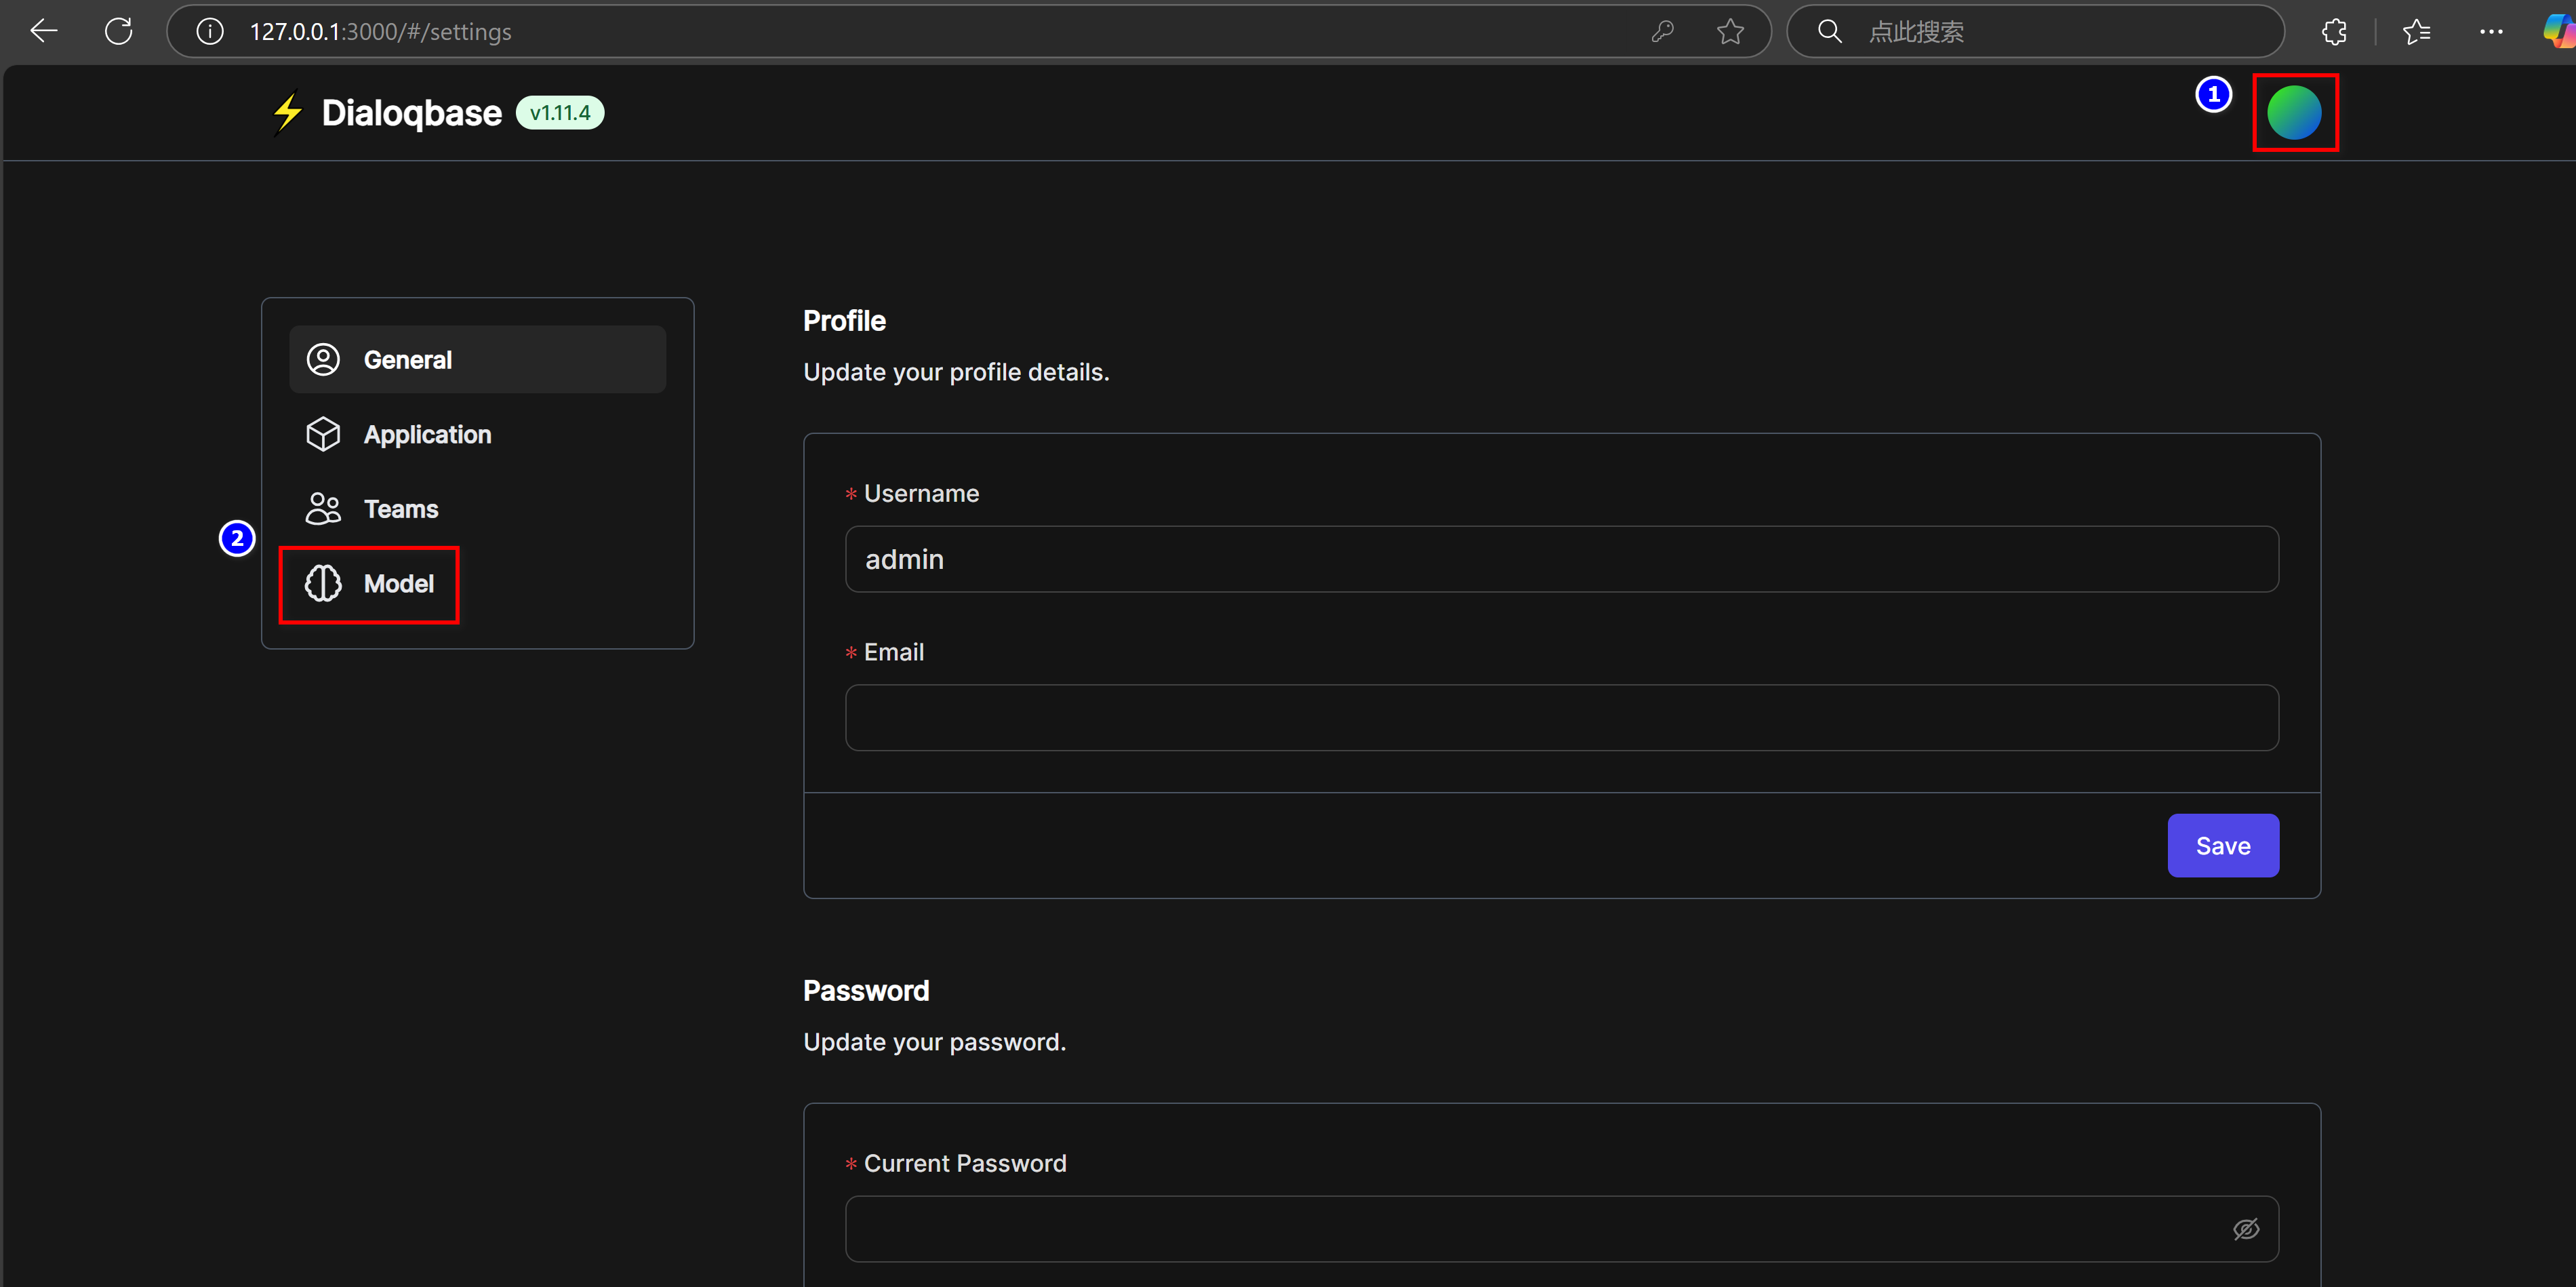The height and width of the screenshot is (1287, 2576).
Task: Click the Model brain icon
Action: pos(323,583)
